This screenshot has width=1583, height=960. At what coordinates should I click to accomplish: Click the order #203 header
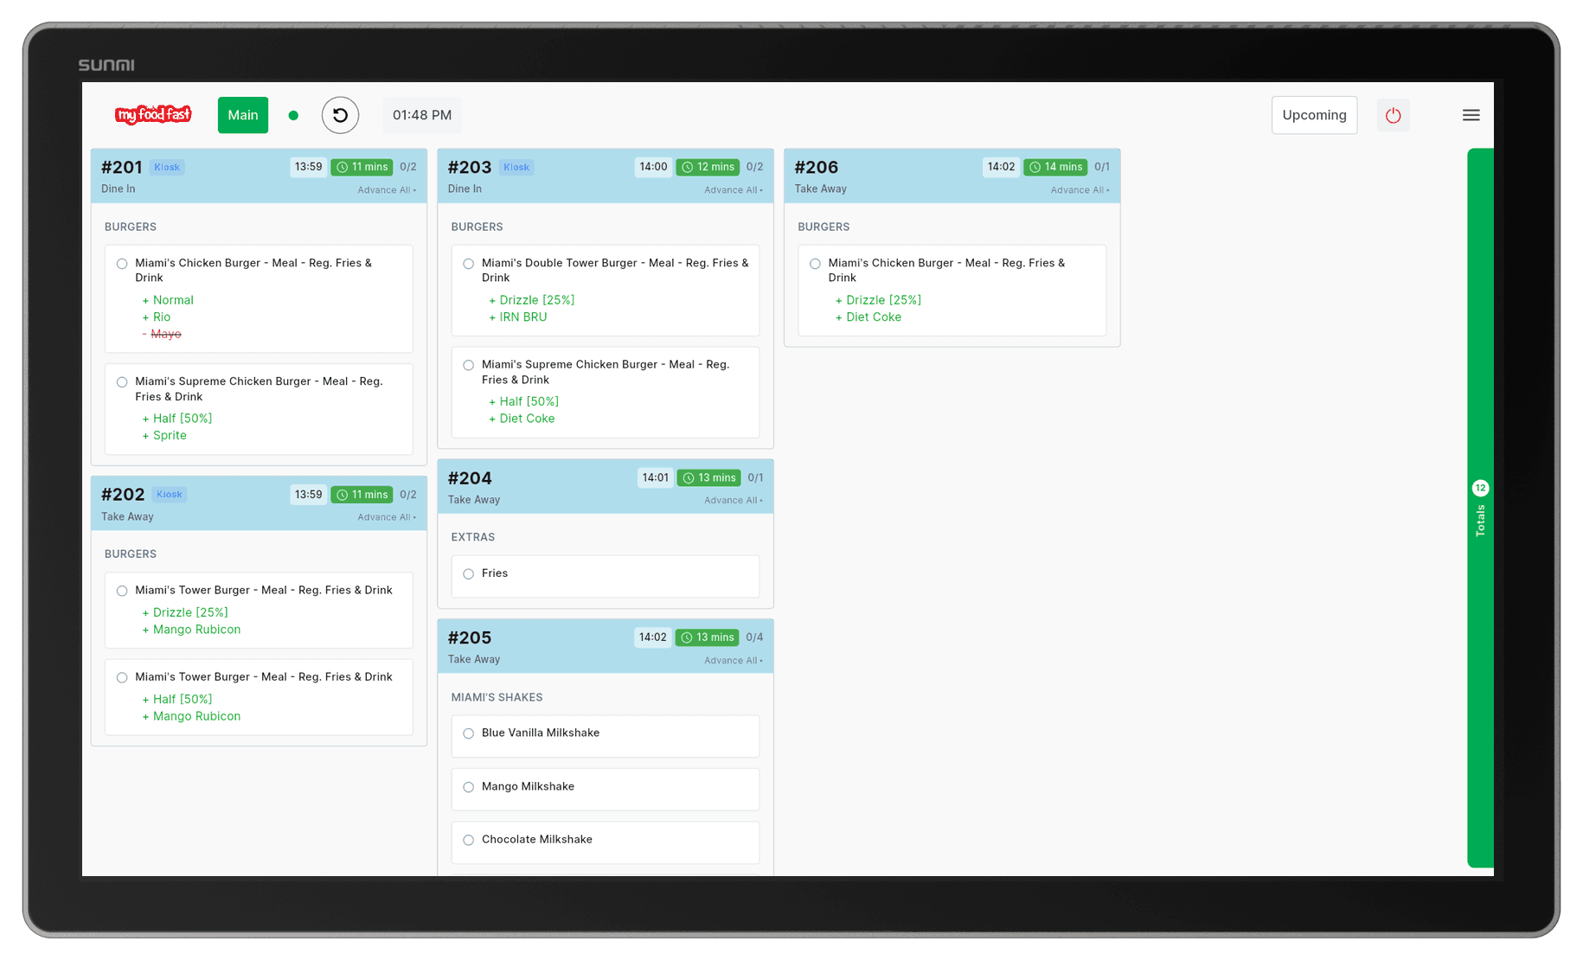click(x=606, y=176)
